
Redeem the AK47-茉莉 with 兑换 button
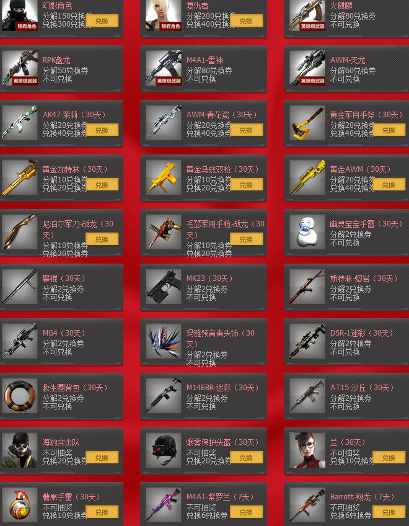click(x=102, y=130)
